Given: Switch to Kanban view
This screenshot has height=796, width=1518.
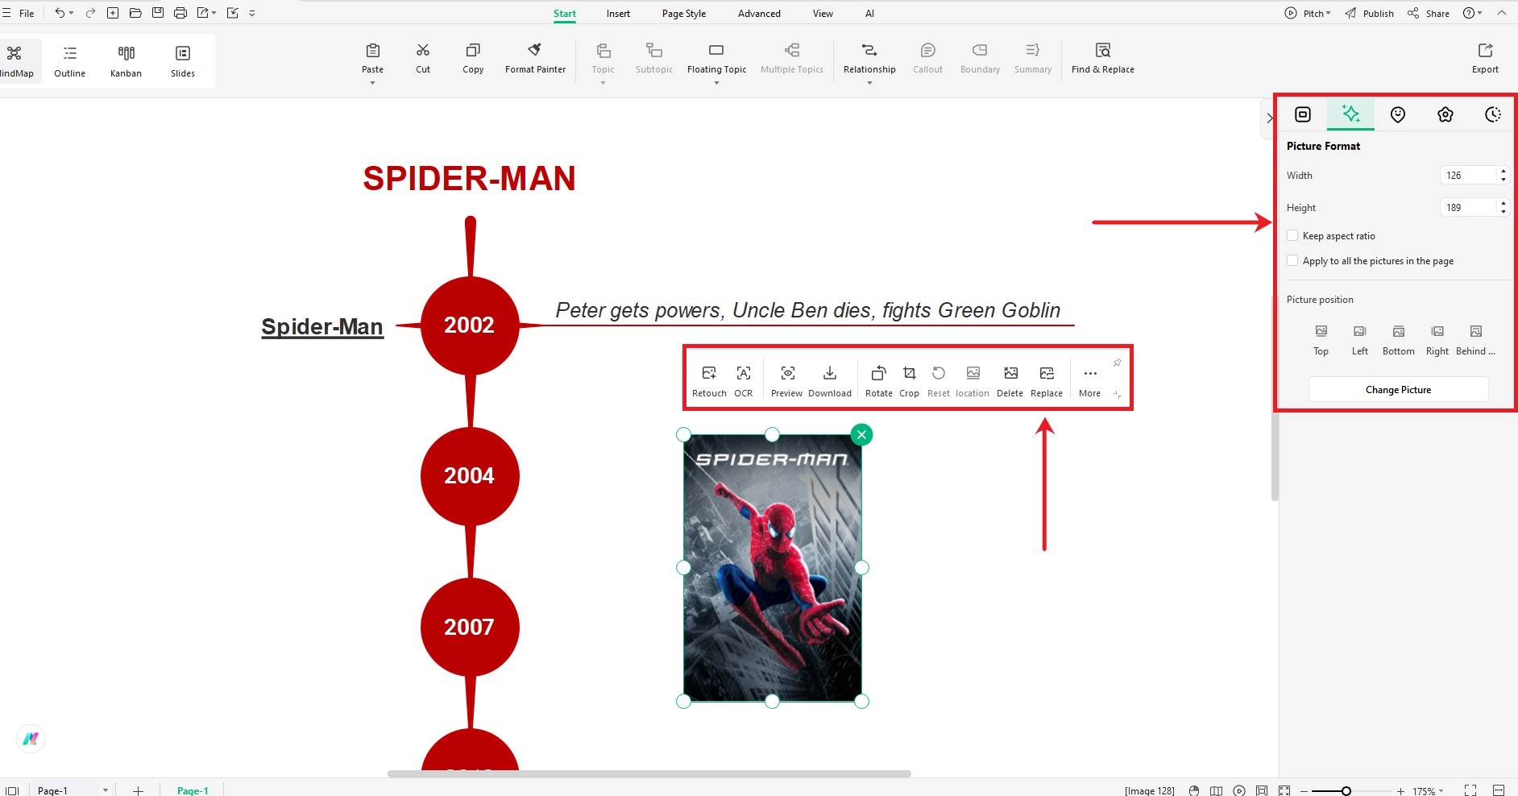Looking at the screenshot, I should [126, 61].
